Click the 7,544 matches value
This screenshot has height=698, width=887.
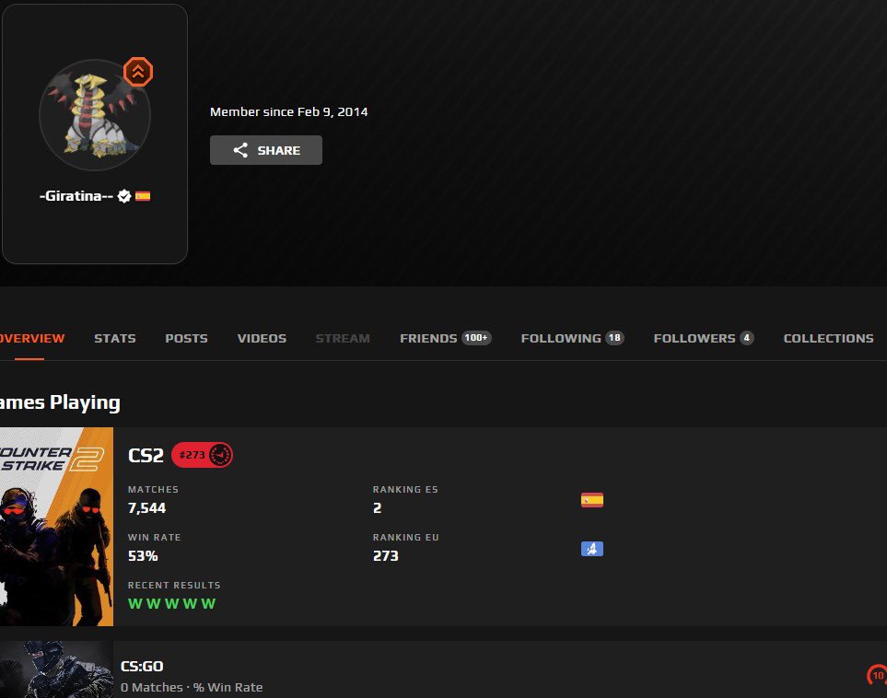pyautogui.click(x=147, y=508)
